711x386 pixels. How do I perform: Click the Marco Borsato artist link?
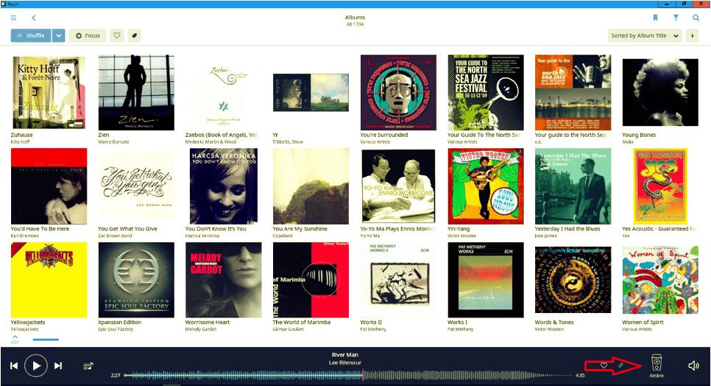click(113, 142)
